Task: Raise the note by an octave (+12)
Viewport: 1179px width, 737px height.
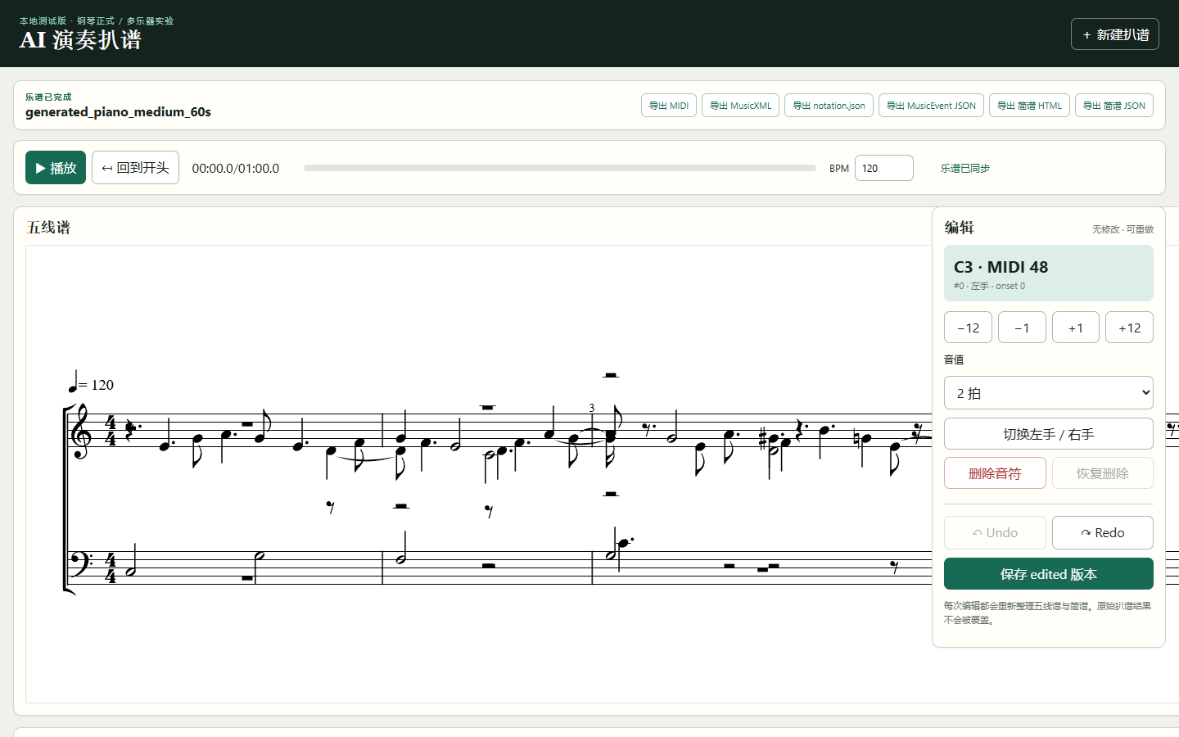Action: (1129, 328)
